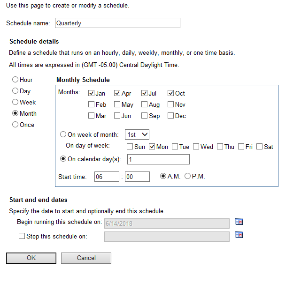Viewport: 301px width, 283px height.
Task: Click the calendar day(s) input box
Action: [x=158, y=159]
